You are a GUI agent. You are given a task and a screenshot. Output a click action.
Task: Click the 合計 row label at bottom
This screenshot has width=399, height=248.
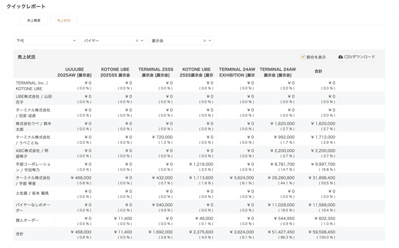[x=20, y=234]
